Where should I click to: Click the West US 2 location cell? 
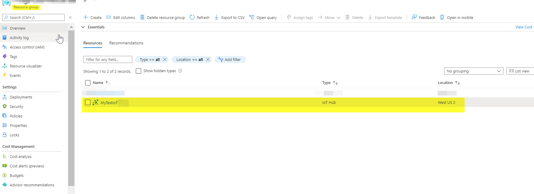click(447, 102)
